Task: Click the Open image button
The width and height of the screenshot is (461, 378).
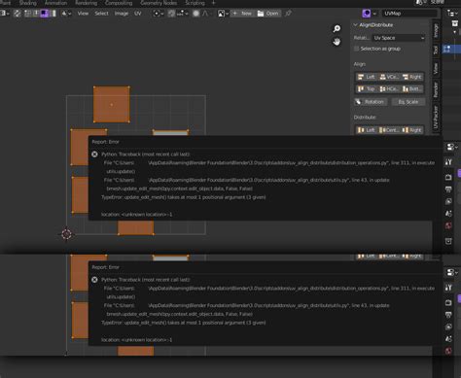Action: click(x=267, y=14)
